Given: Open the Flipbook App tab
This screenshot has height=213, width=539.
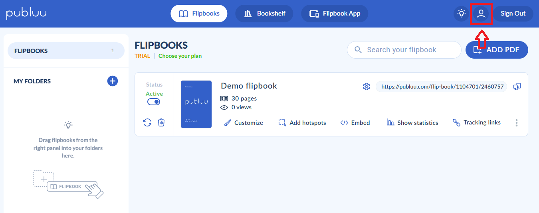Looking at the screenshot, I should pos(335,14).
